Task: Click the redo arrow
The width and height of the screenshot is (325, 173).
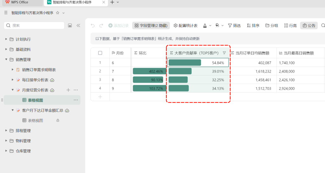Action: click(x=101, y=25)
